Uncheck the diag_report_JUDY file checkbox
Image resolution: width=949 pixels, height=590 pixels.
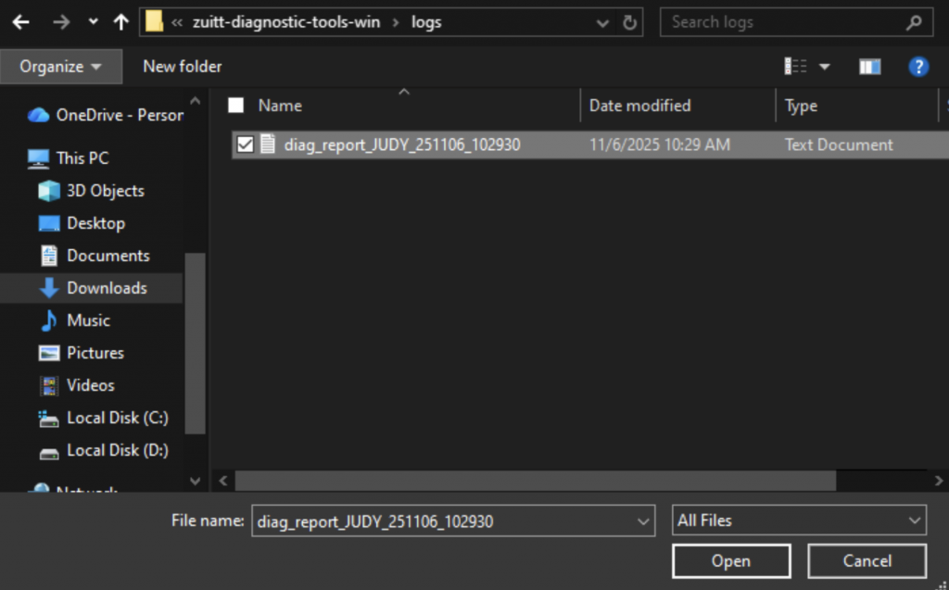click(245, 144)
